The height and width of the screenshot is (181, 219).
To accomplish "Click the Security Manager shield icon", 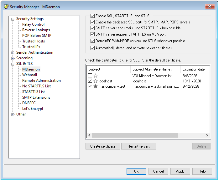I will point(6,7).
